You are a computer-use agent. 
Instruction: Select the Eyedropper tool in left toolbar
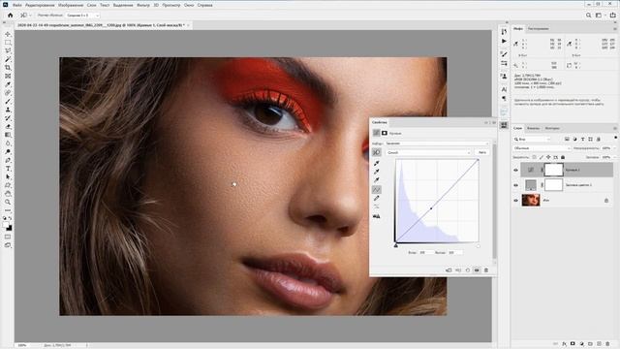pos(8,84)
